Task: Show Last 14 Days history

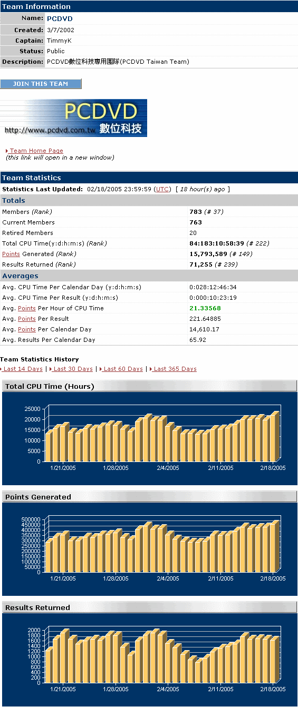Action: (x=23, y=369)
